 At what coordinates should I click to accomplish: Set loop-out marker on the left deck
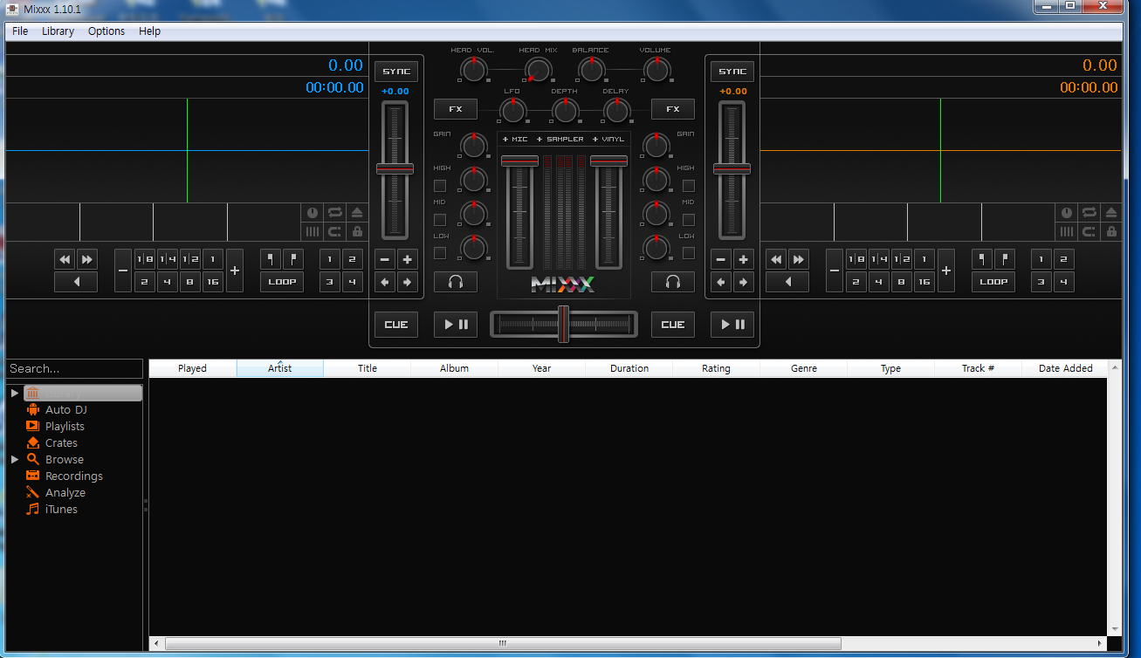pos(293,259)
